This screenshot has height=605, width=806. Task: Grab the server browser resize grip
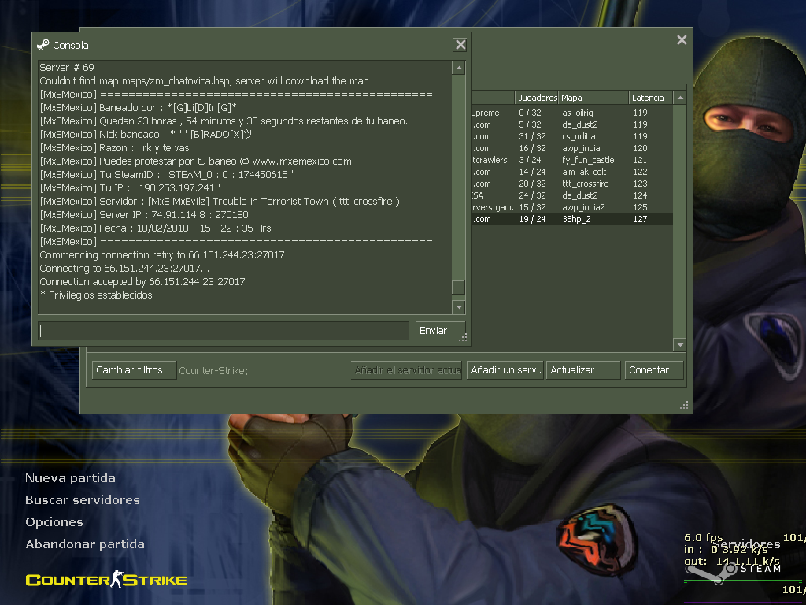click(x=684, y=406)
